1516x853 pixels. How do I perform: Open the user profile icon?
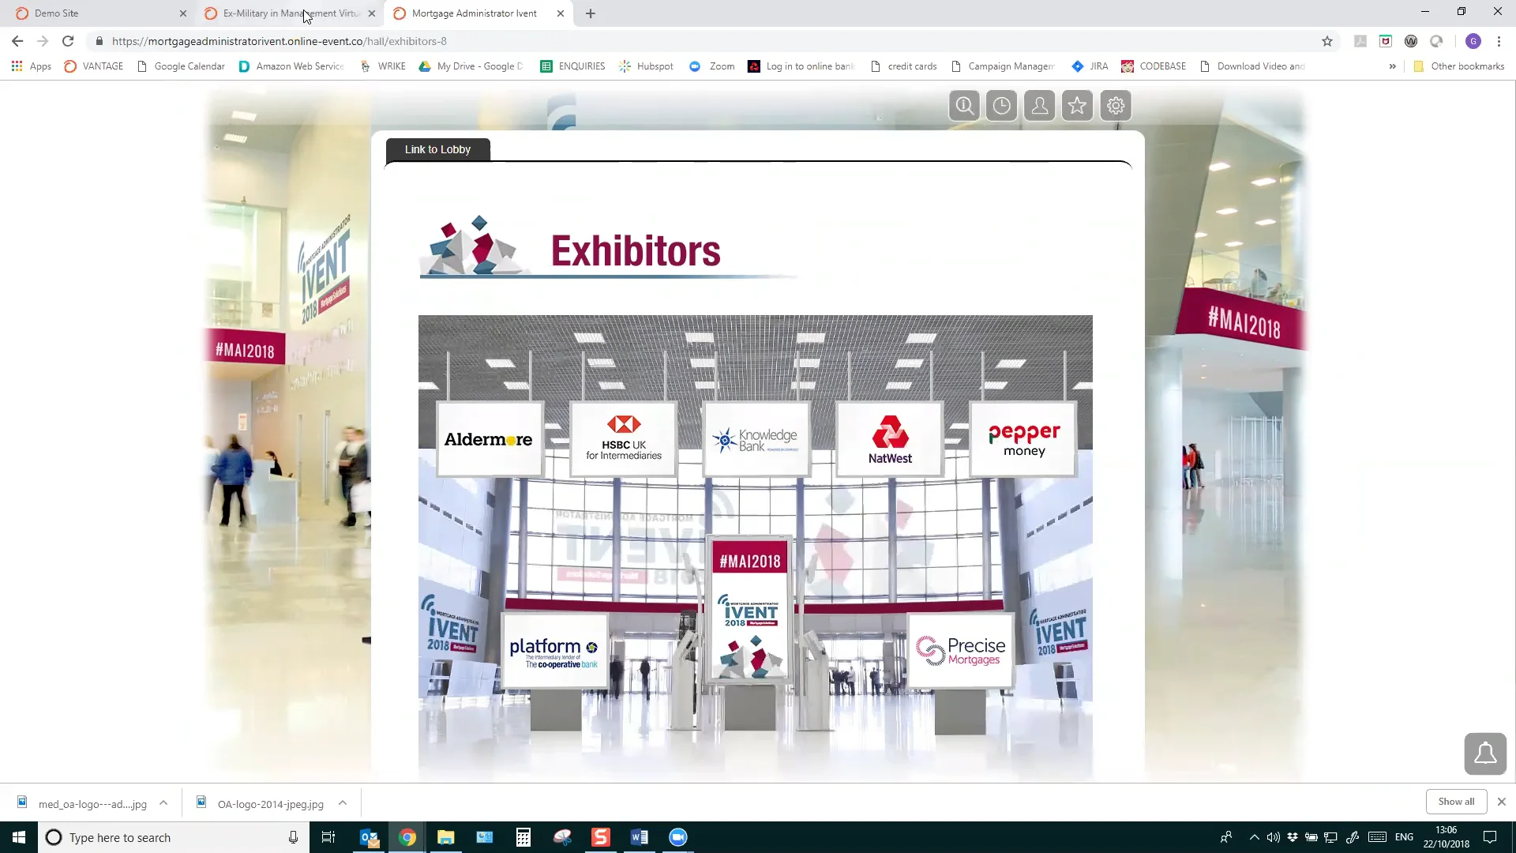tap(1040, 106)
